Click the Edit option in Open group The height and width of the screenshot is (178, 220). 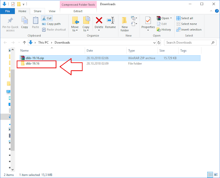tap(162, 24)
